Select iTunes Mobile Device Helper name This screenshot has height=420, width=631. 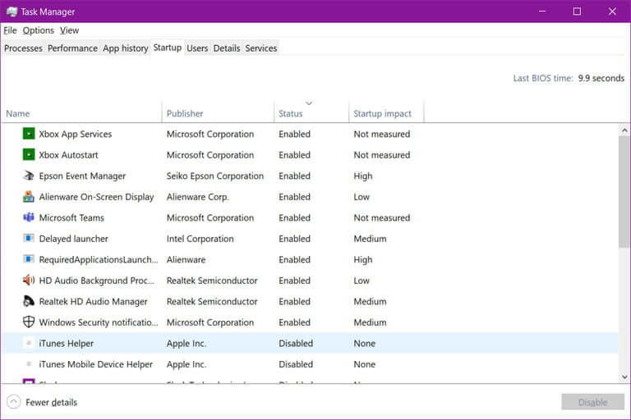pos(96,364)
